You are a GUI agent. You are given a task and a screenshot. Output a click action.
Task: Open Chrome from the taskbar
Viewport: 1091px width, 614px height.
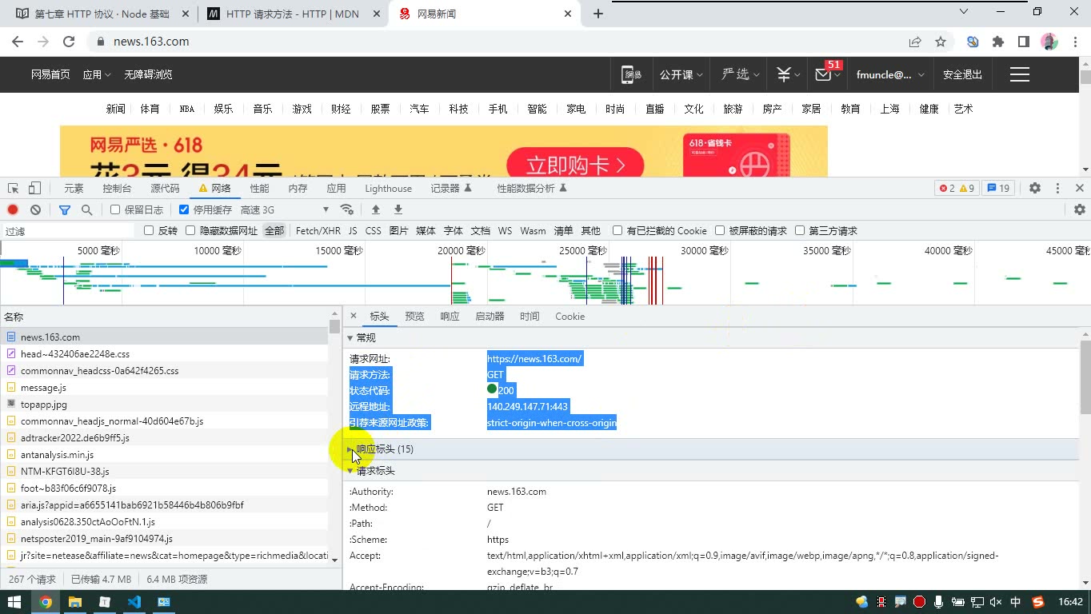(x=46, y=602)
